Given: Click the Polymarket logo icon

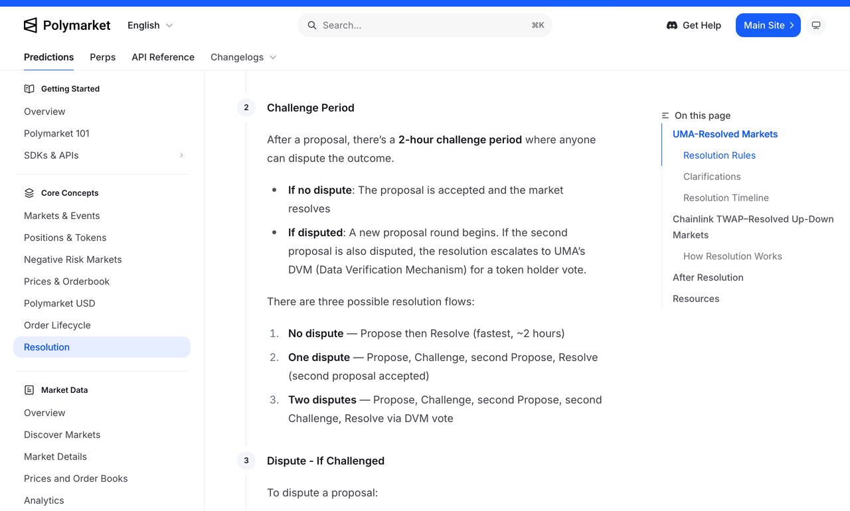Looking at the screenshot, I should (x=31, y=25).
